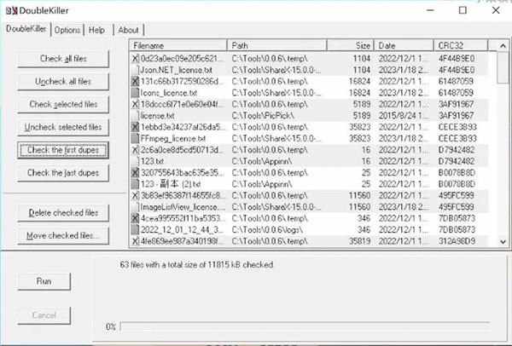Click the scan progress bar
Image resolution: width=512 pixels, height=346 pixels.
coord(305,326)
